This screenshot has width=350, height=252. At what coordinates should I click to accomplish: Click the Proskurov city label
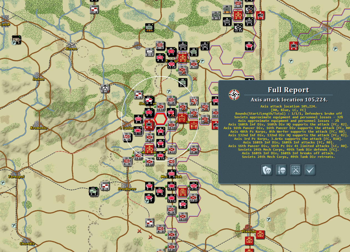coord(127,189)
